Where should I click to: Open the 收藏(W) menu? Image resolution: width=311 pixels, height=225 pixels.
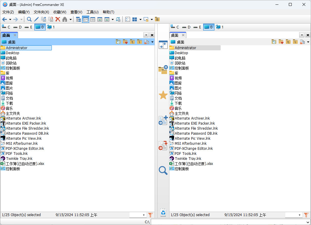tap(60, 12)
